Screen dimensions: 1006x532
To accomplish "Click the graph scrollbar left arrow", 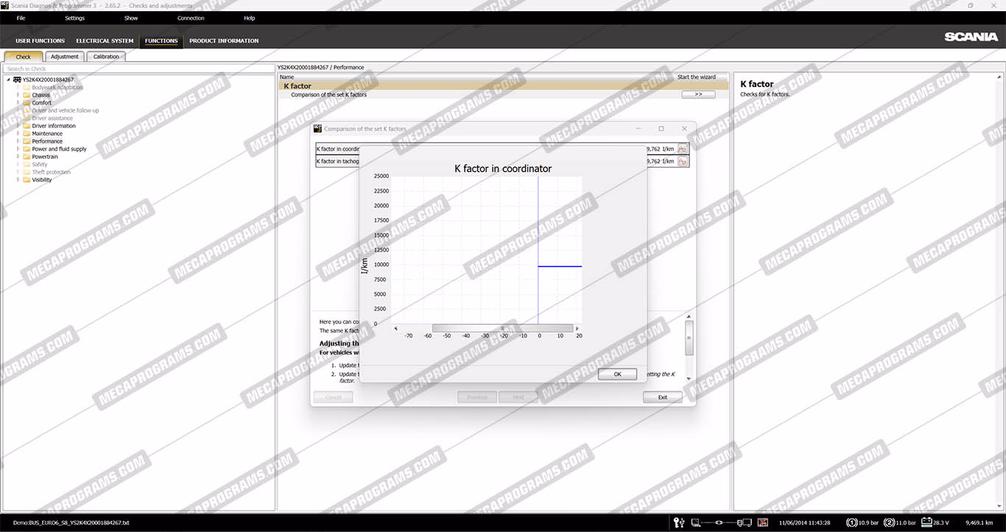I will click(395, 328).
